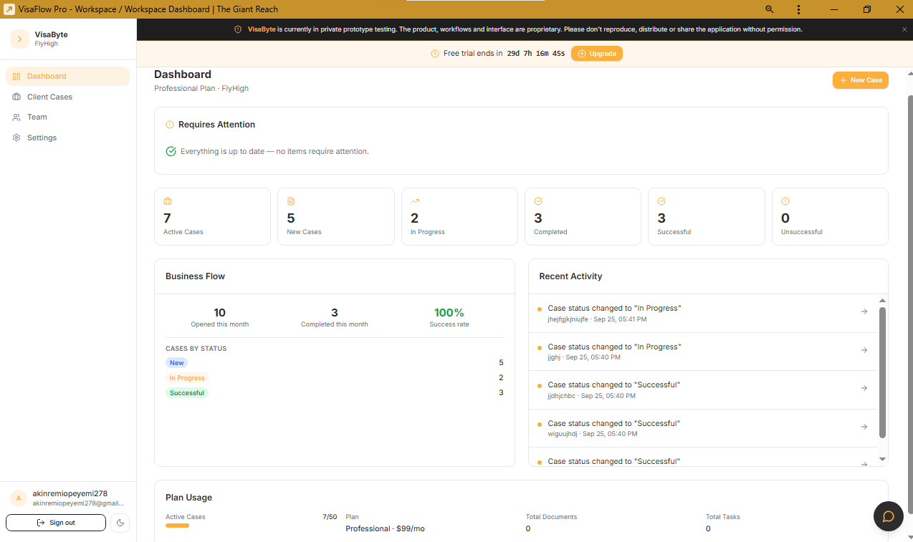
Task: Click the magnifier search icon in title bar
Action: pyautogui.click(x=770, y=9)
